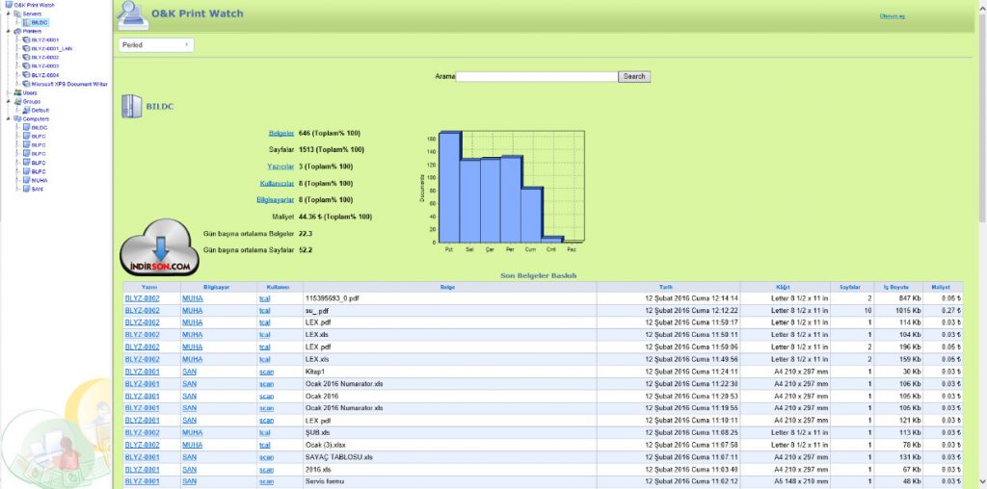Click the Cum bar in documents chart
The height and width of the screenshot is (489, 987).
532,215
